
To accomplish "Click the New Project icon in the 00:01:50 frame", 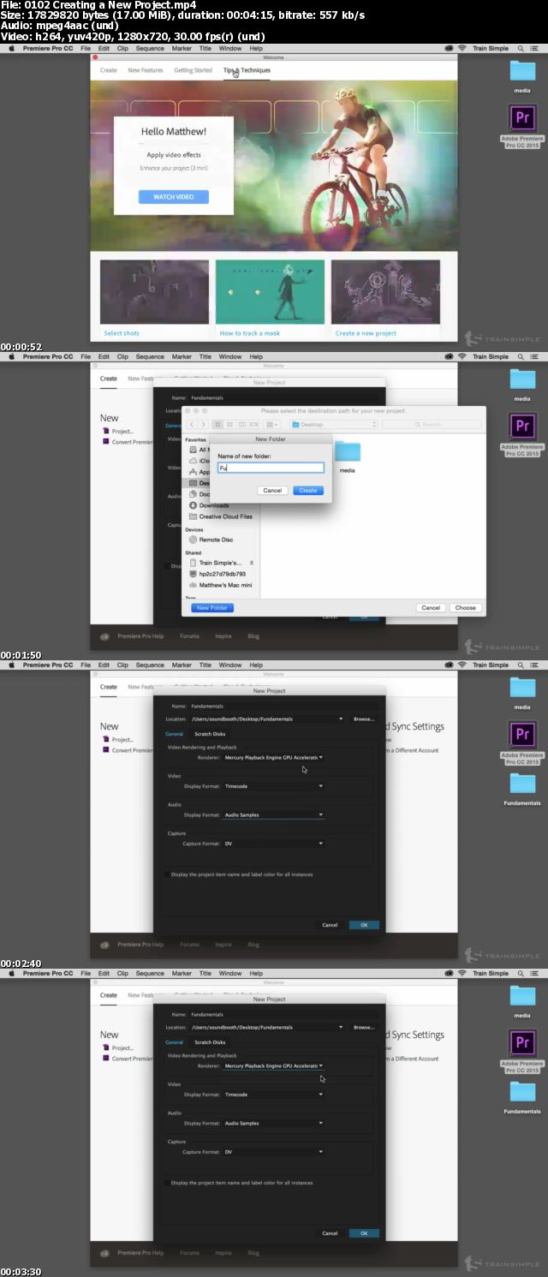I will point(106,431).
